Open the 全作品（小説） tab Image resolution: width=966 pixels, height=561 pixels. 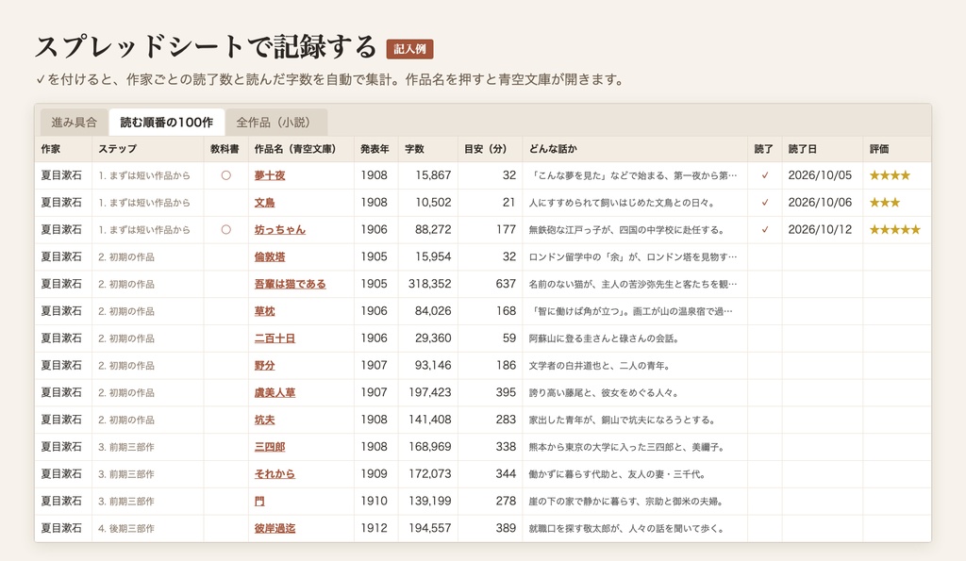276,122
